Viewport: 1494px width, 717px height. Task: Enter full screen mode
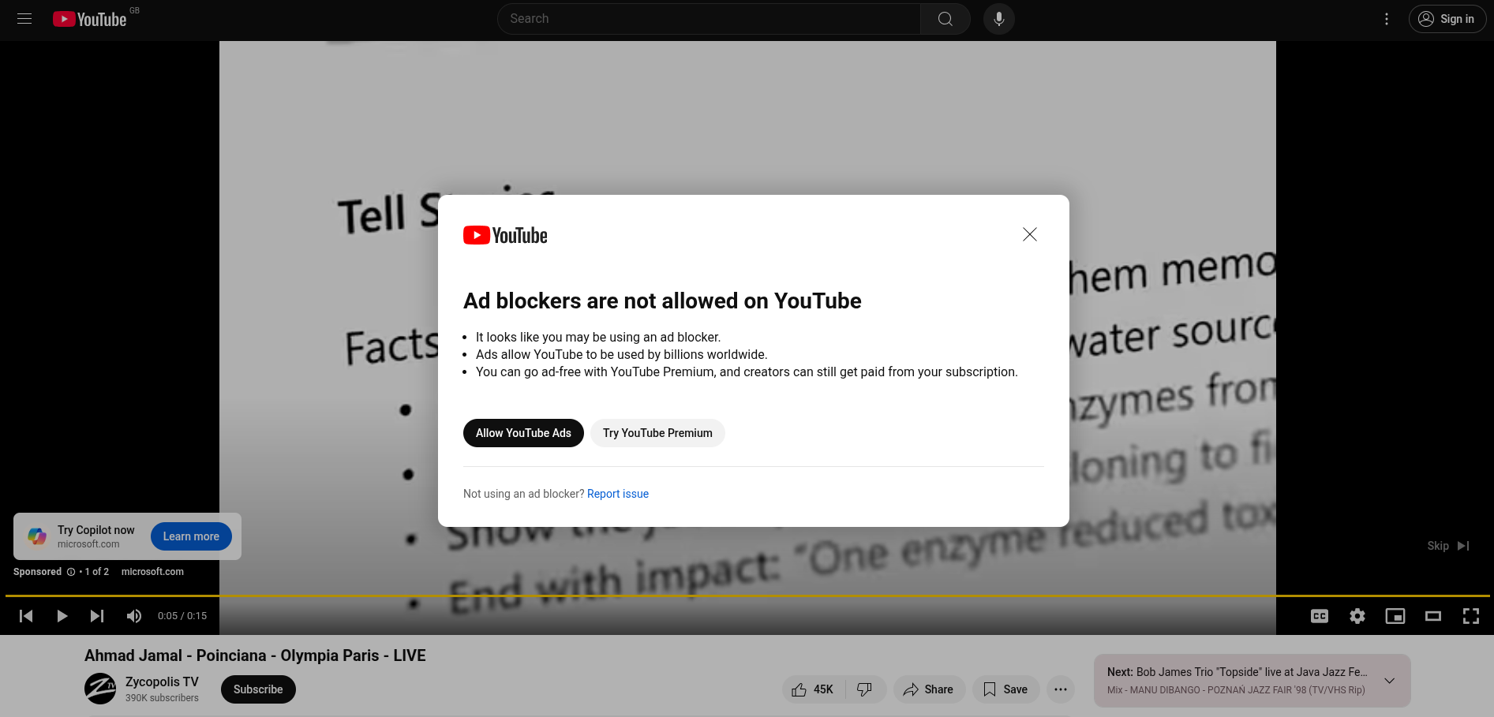(x=1471, y=616)
